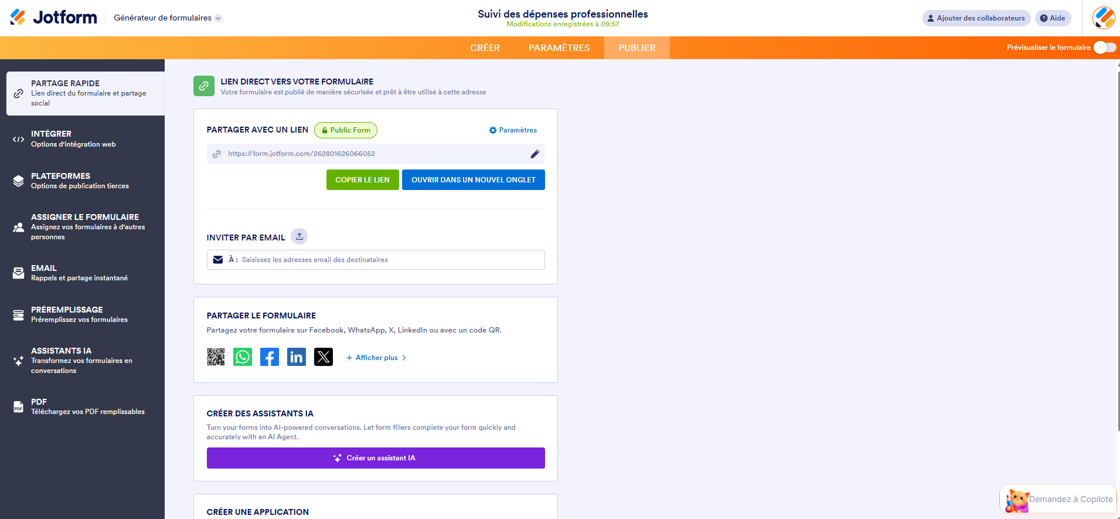Click the upload icon beside Inviter par email
Image resolution: width=1120 pixels, height=519 pixels.
299,236
